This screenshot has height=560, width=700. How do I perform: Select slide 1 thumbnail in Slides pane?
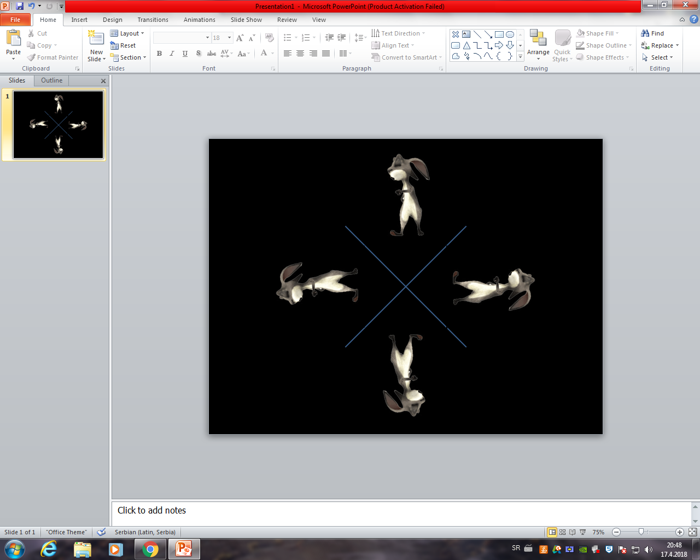click(58, 125)
